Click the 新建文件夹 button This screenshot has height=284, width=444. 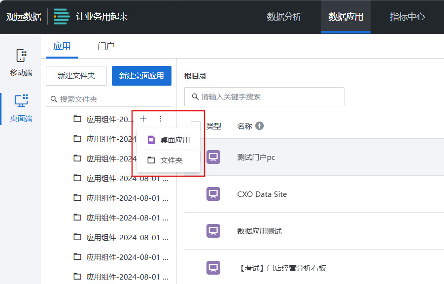point(76,76)
